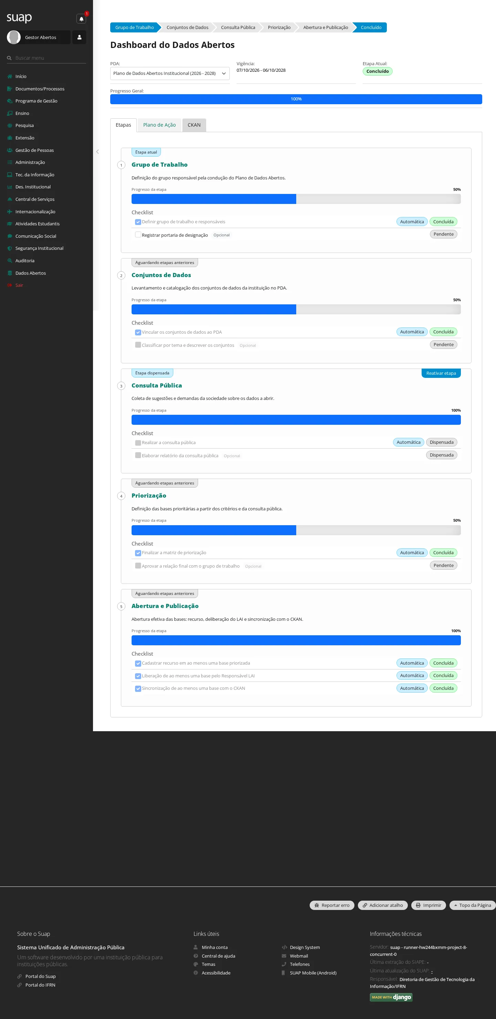Click the Reportar erro button
The width and height of the screenshot is (496, 1019).
(x=332, y=905)
